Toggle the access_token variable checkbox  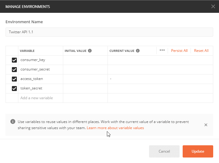point(14,79)
